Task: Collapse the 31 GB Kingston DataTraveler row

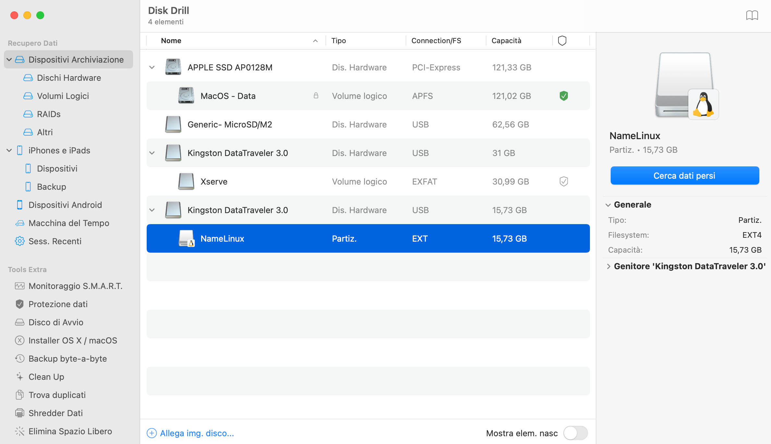Action: pos(152,153)
